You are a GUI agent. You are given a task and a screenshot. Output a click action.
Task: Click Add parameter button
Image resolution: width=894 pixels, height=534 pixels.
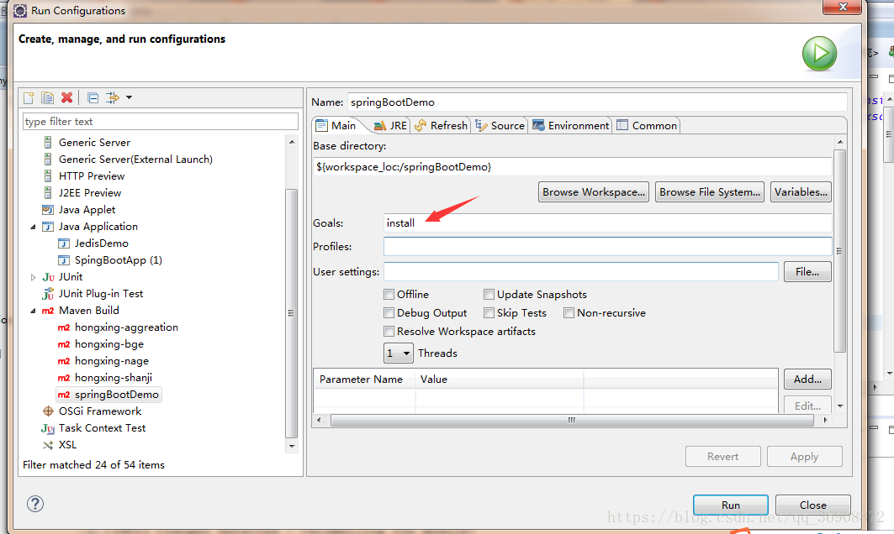(807, 380)
